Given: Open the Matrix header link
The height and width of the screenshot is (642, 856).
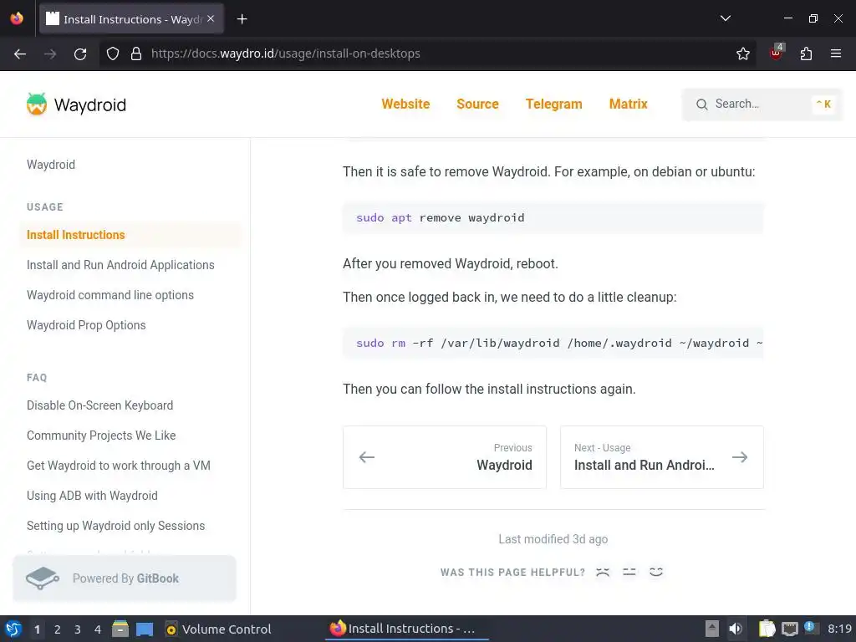Looking at the screenshot, I should point(629,104).
